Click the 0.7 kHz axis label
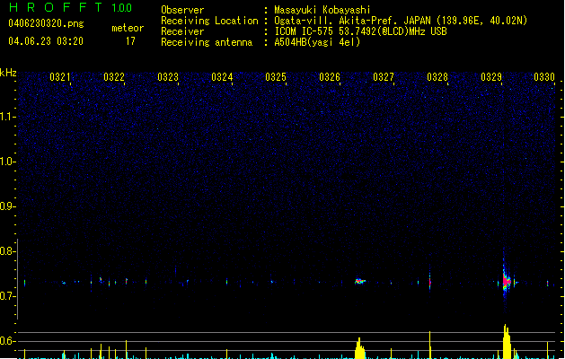This screenshot has height=359, width=565. 7,296
